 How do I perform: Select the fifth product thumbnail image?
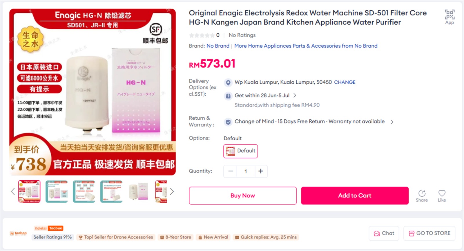coord(139,191)
